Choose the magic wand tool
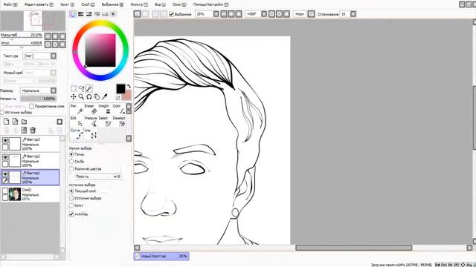Screen dimensions: 476x267 click(x=89, y=88)
